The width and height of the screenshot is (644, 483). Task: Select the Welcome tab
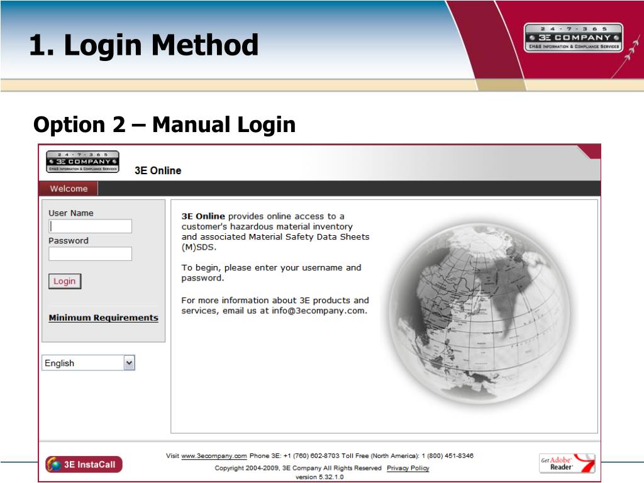tap(69, 189)
